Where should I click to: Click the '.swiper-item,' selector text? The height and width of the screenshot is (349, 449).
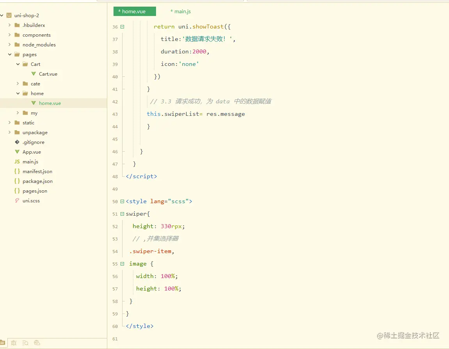point(152,252)
